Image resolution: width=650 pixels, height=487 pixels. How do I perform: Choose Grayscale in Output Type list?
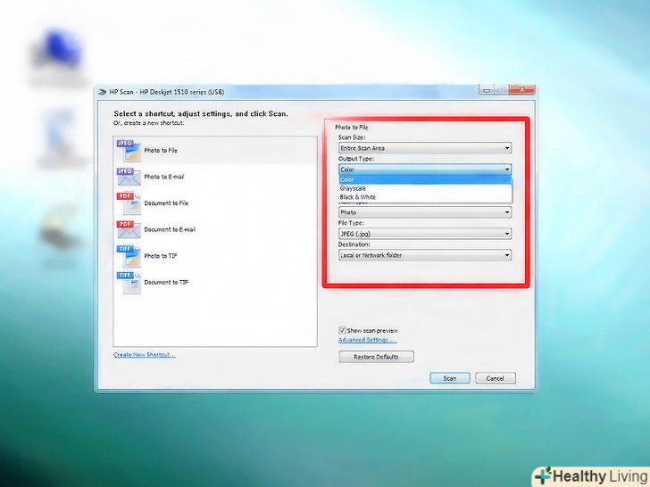click(x=425, y=188)
